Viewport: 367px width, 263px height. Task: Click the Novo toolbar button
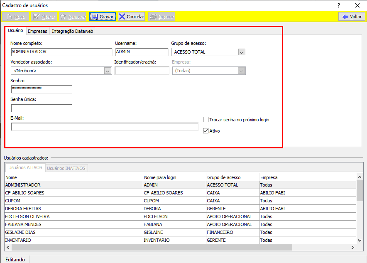pyautogui.click(x=15, y=17)
